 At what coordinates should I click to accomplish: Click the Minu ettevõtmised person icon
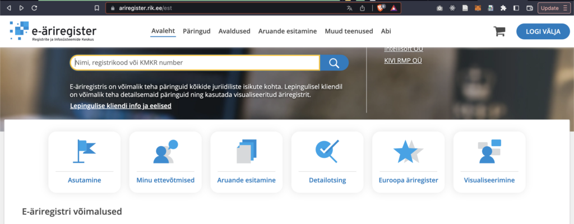[x=165, y=151]
